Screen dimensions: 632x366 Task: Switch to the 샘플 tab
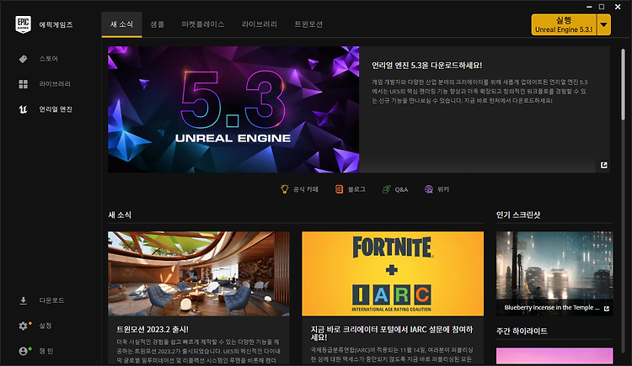point(158,24)
